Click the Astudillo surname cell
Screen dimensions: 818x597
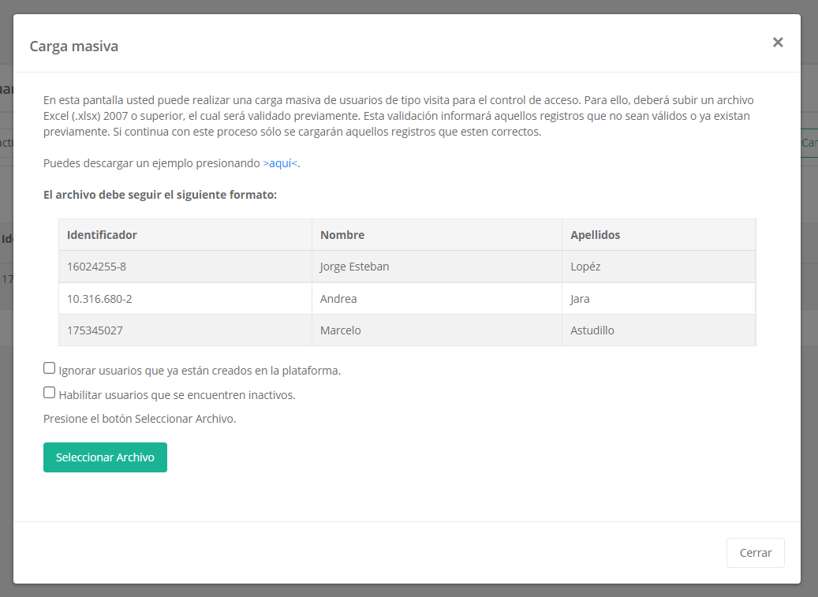[x=592, y=330]
